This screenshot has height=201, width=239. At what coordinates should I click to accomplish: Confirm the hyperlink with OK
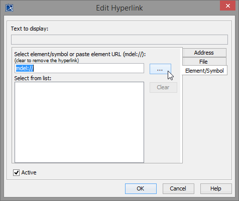tap(141, 188)
